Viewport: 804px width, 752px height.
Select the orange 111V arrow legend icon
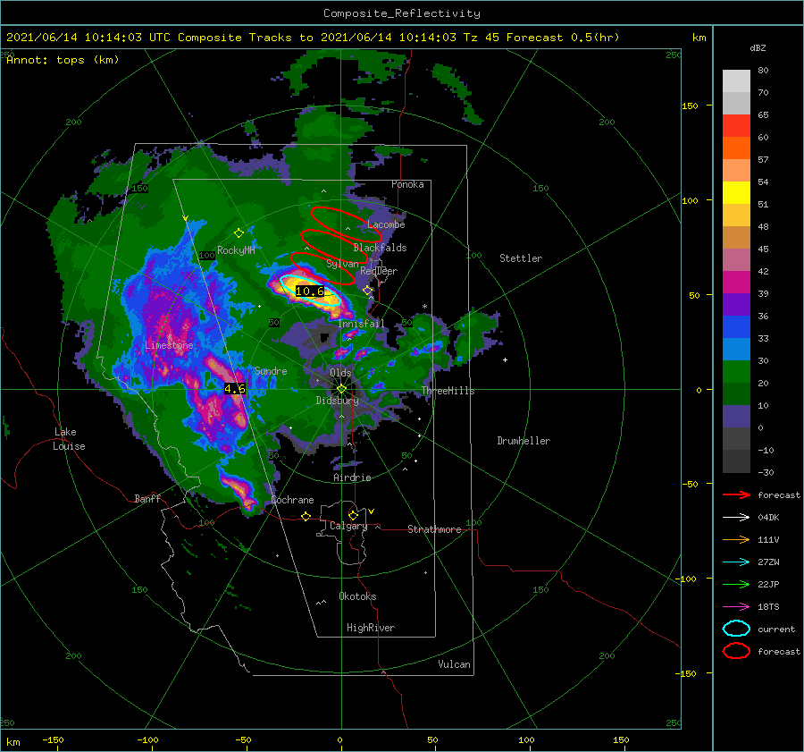736,539
